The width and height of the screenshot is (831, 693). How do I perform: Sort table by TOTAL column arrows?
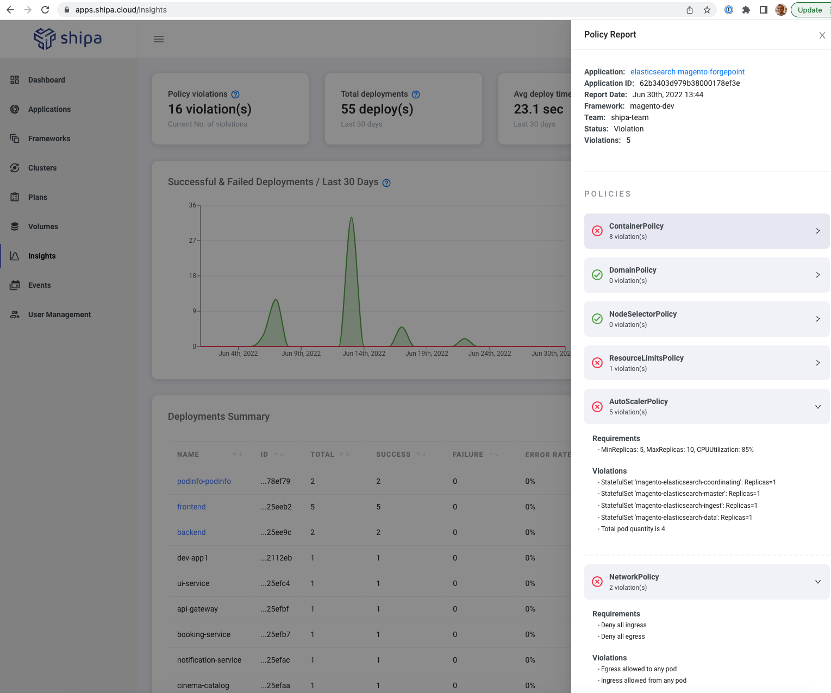[x=345, y=455]
